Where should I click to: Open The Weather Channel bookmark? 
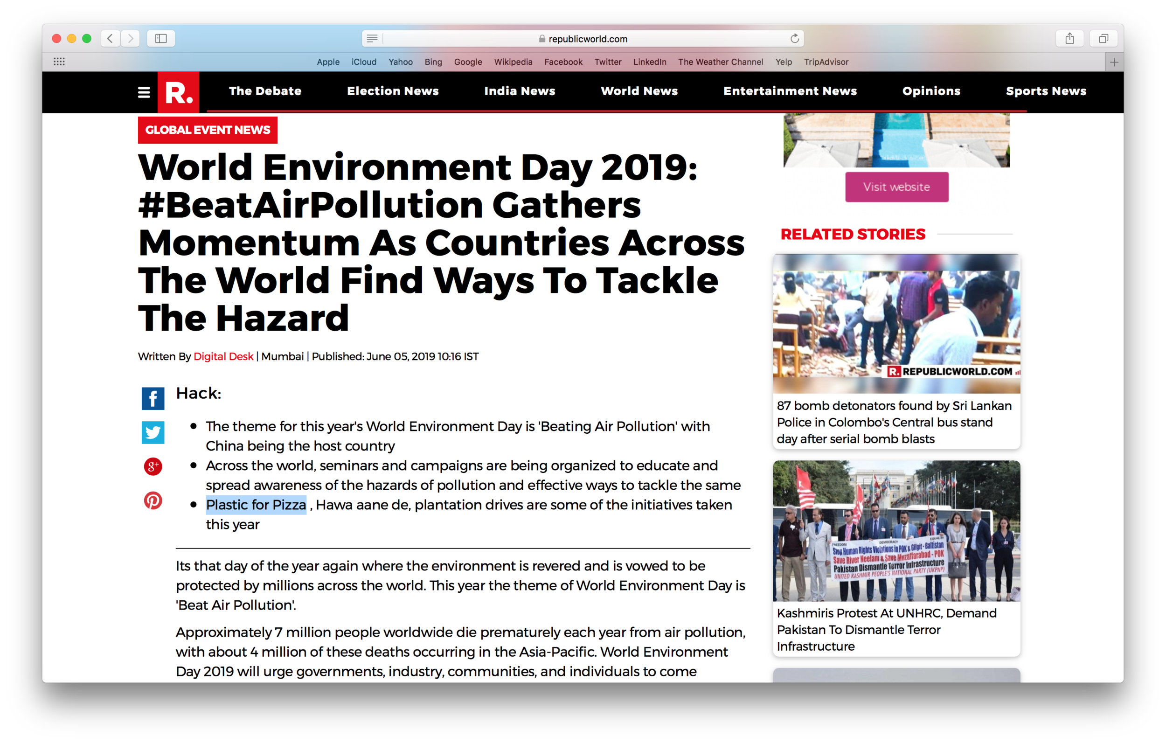721,62
